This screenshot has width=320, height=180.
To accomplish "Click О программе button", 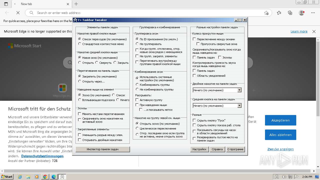I will [235, 149].
